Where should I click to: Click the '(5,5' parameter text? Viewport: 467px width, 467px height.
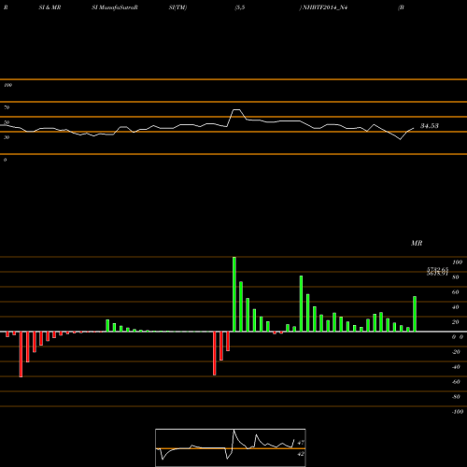coord(240,7)
